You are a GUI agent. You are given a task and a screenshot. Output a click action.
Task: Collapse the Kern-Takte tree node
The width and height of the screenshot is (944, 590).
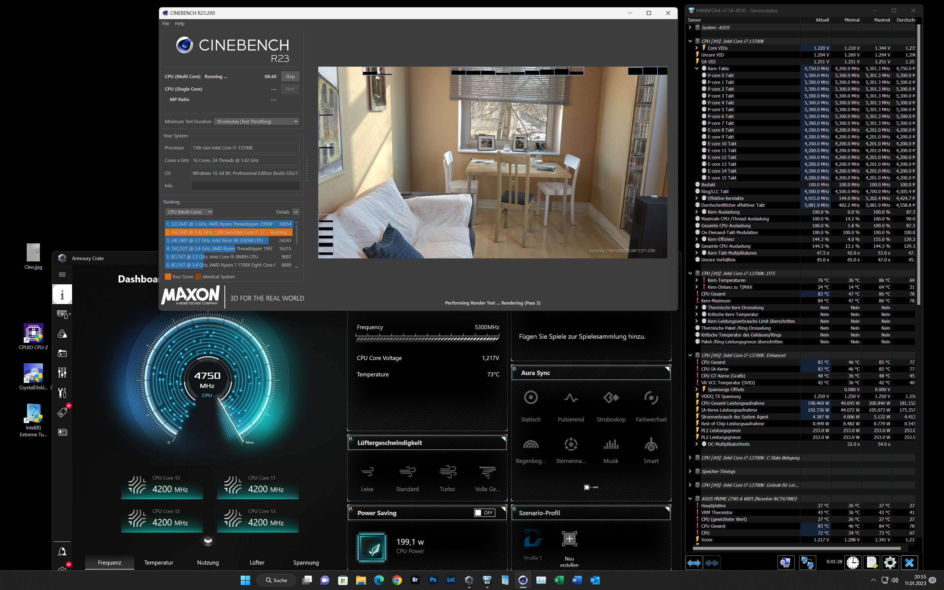[696, 69]
